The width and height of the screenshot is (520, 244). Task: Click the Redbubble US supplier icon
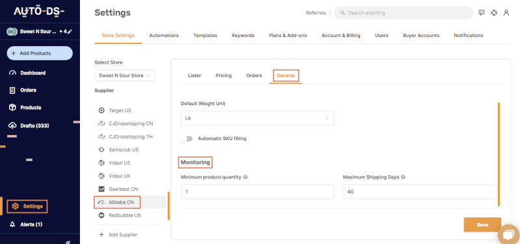point(102,215)
